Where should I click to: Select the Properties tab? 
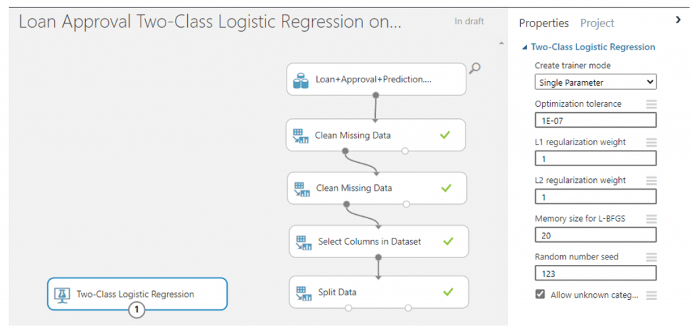coord(544,23)
